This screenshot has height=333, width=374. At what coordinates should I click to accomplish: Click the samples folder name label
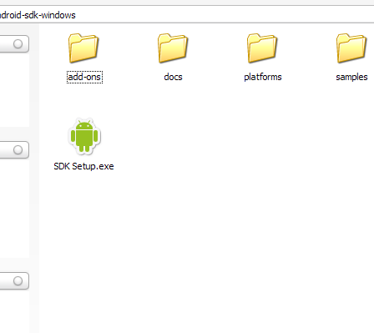tap(351, 77)
